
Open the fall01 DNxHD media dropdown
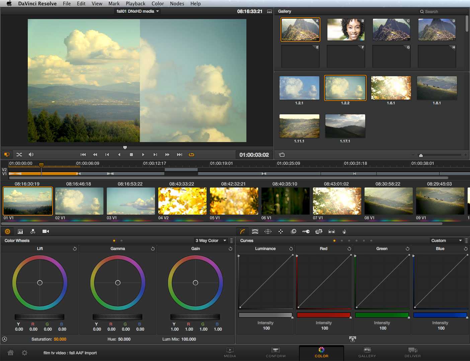pos(137,11)
